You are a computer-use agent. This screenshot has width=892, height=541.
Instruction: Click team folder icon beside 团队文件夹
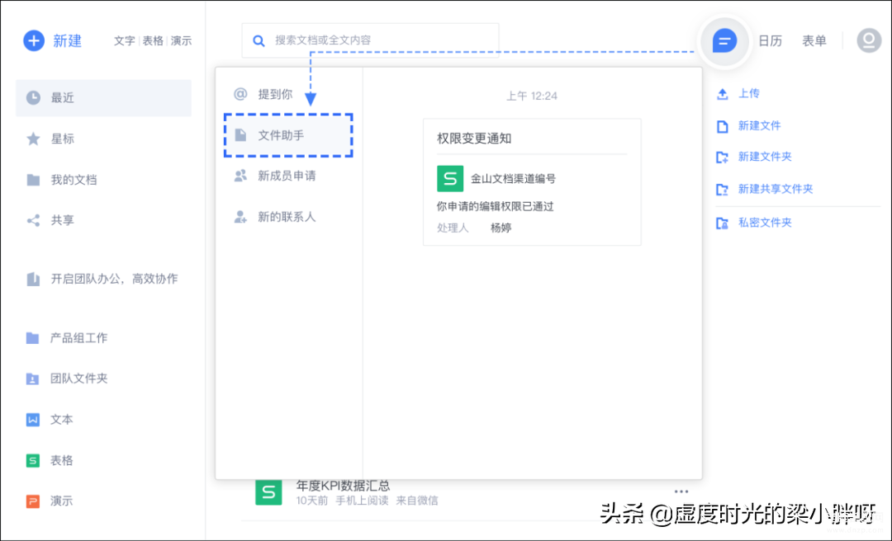[x=32, y=379]
